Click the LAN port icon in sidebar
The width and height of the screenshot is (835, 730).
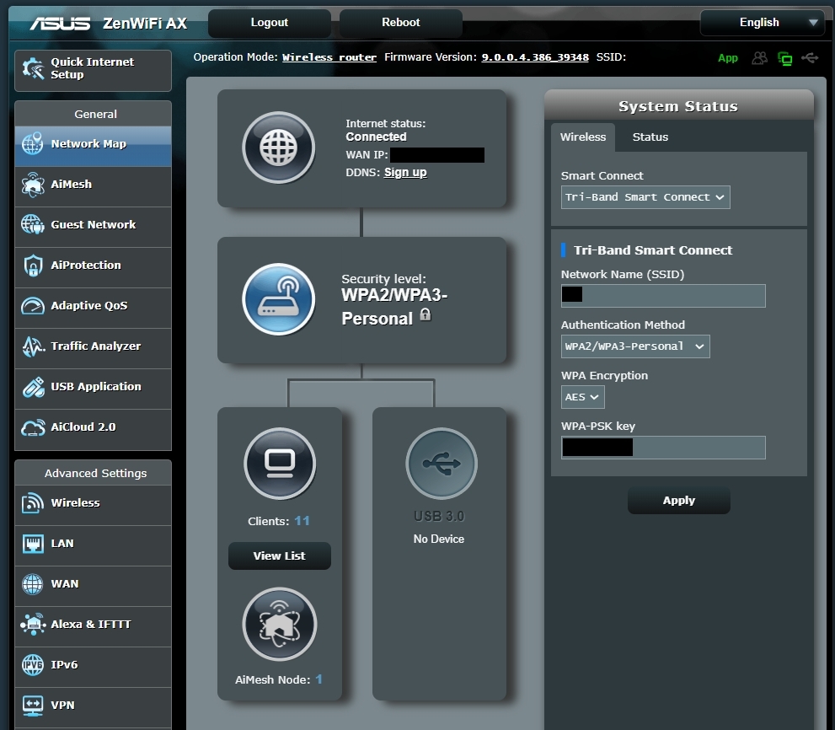tap(33, 544)
